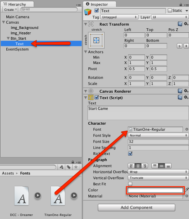189x219 pixels.
Task: Open Rect Transform gear settings menu
Action: [186, 24]
